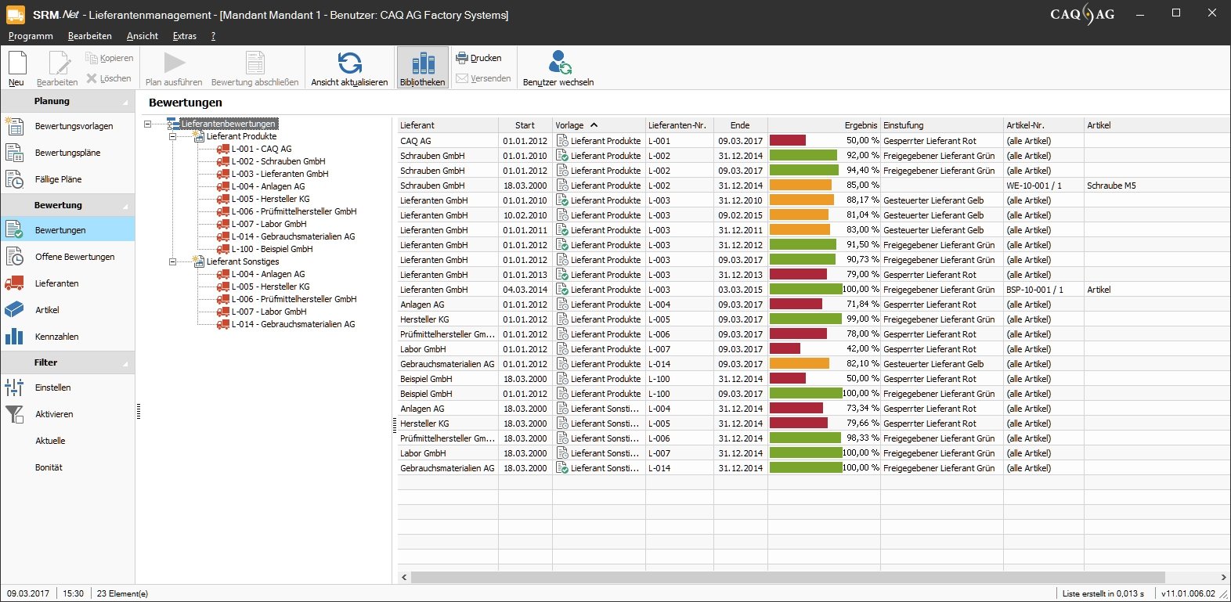This screenshot has height=602, width=1231.
Task: Sort by the Vorlage column header
Action: (x=599, y=125)
